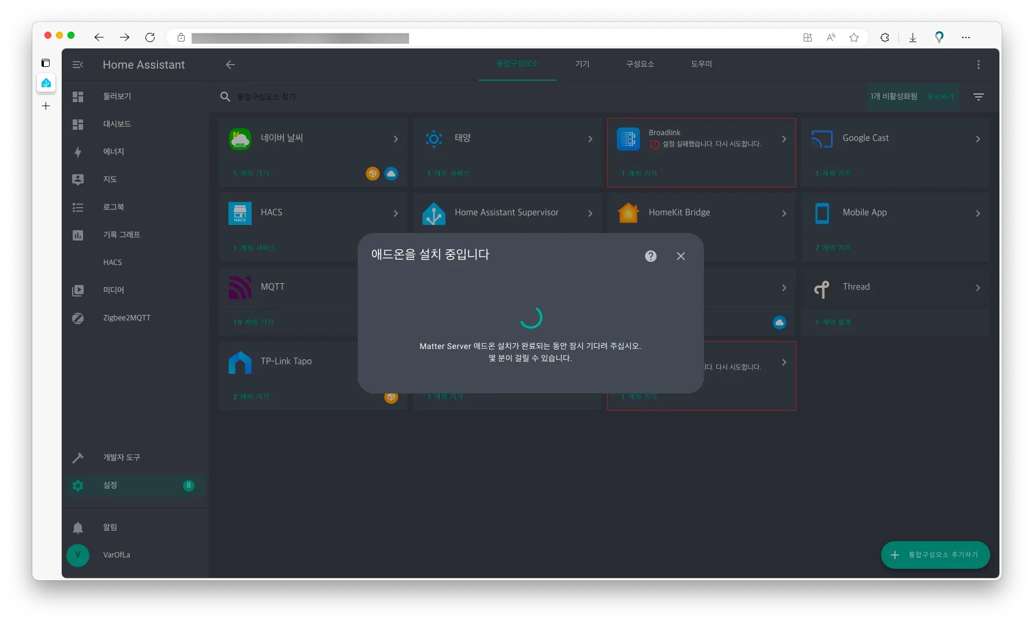Open browser downloads icon

(x=913, y=37)
